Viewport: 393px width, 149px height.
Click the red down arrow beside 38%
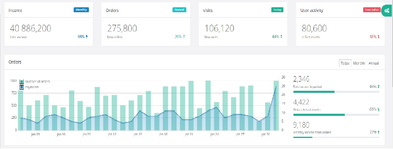click(378, 37)
